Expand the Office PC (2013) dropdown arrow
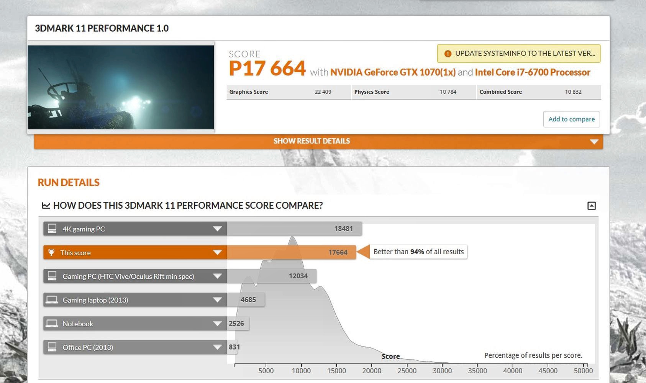646x383 pixels. pos(217,347)
